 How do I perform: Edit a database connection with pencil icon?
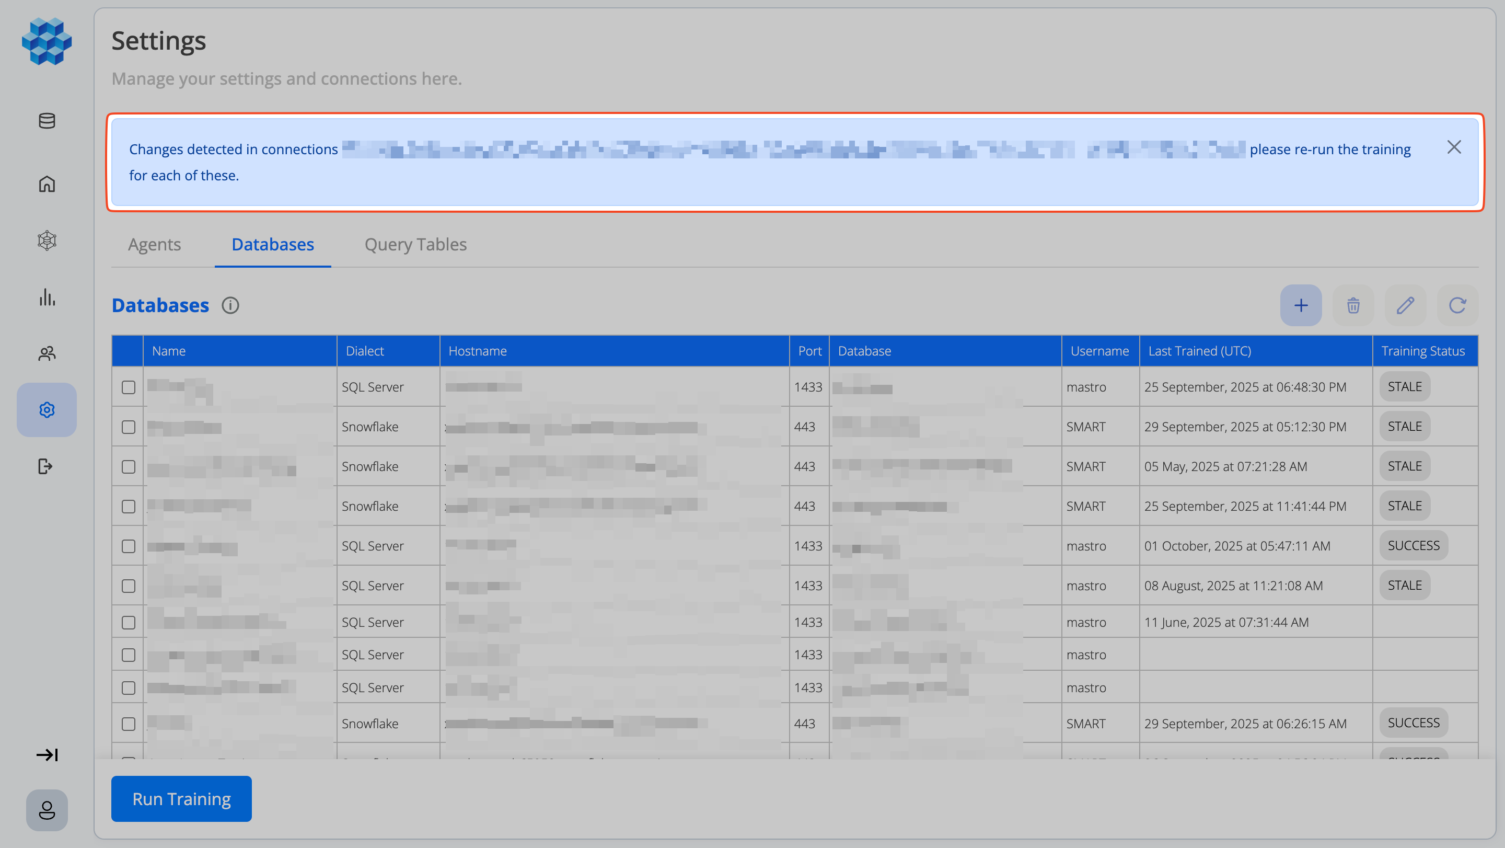[x=1406, y=305]
